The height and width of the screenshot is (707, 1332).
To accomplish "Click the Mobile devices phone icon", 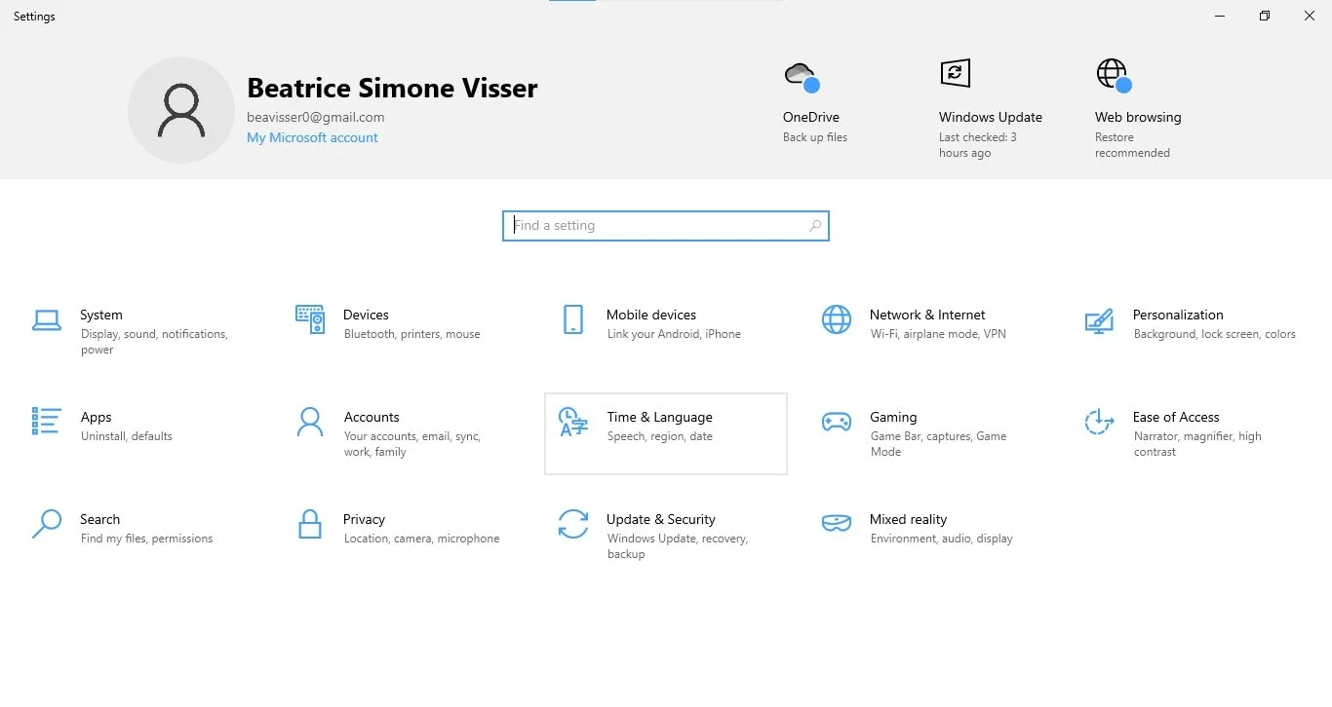I will [573, 319].
